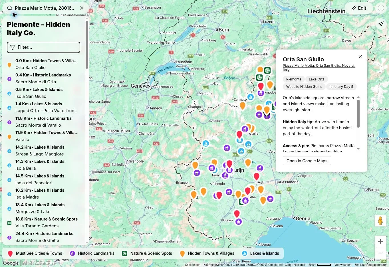
Task: Open Voorwaarden terms link
Action: point(343,265)
